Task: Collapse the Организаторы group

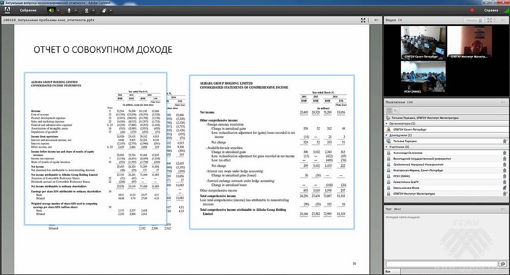Action: click(387, 124)
